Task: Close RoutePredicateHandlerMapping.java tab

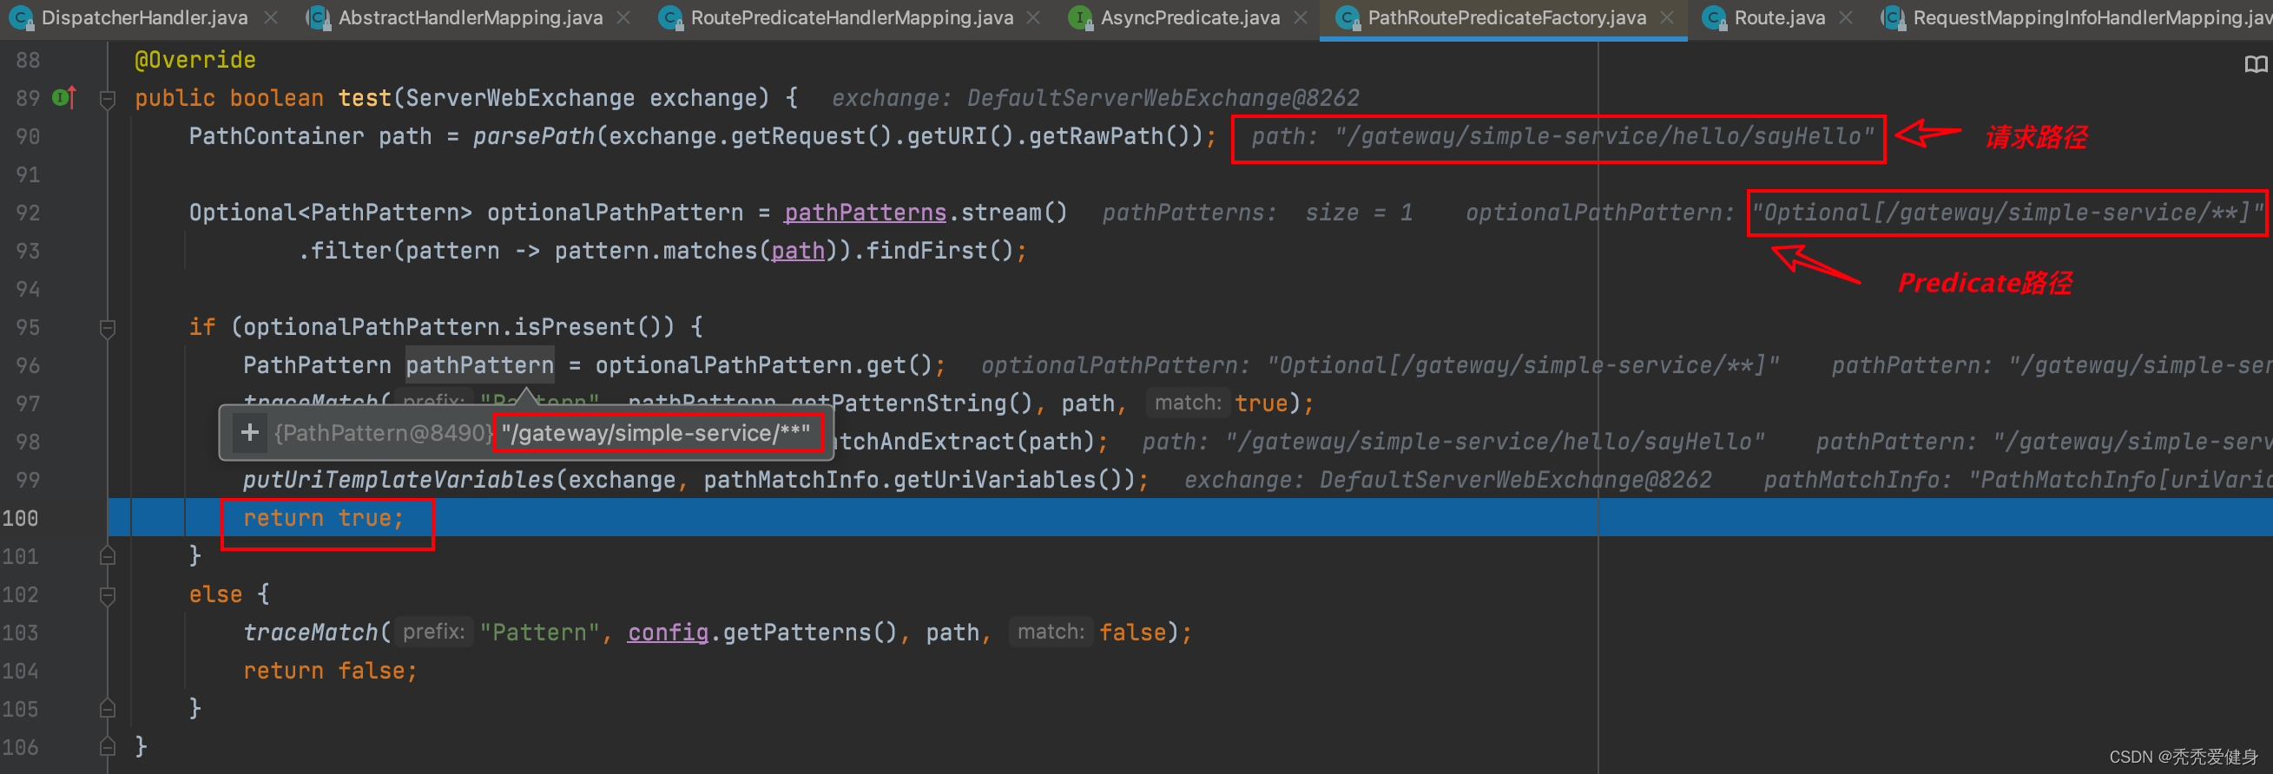Action: (1033, 17)
